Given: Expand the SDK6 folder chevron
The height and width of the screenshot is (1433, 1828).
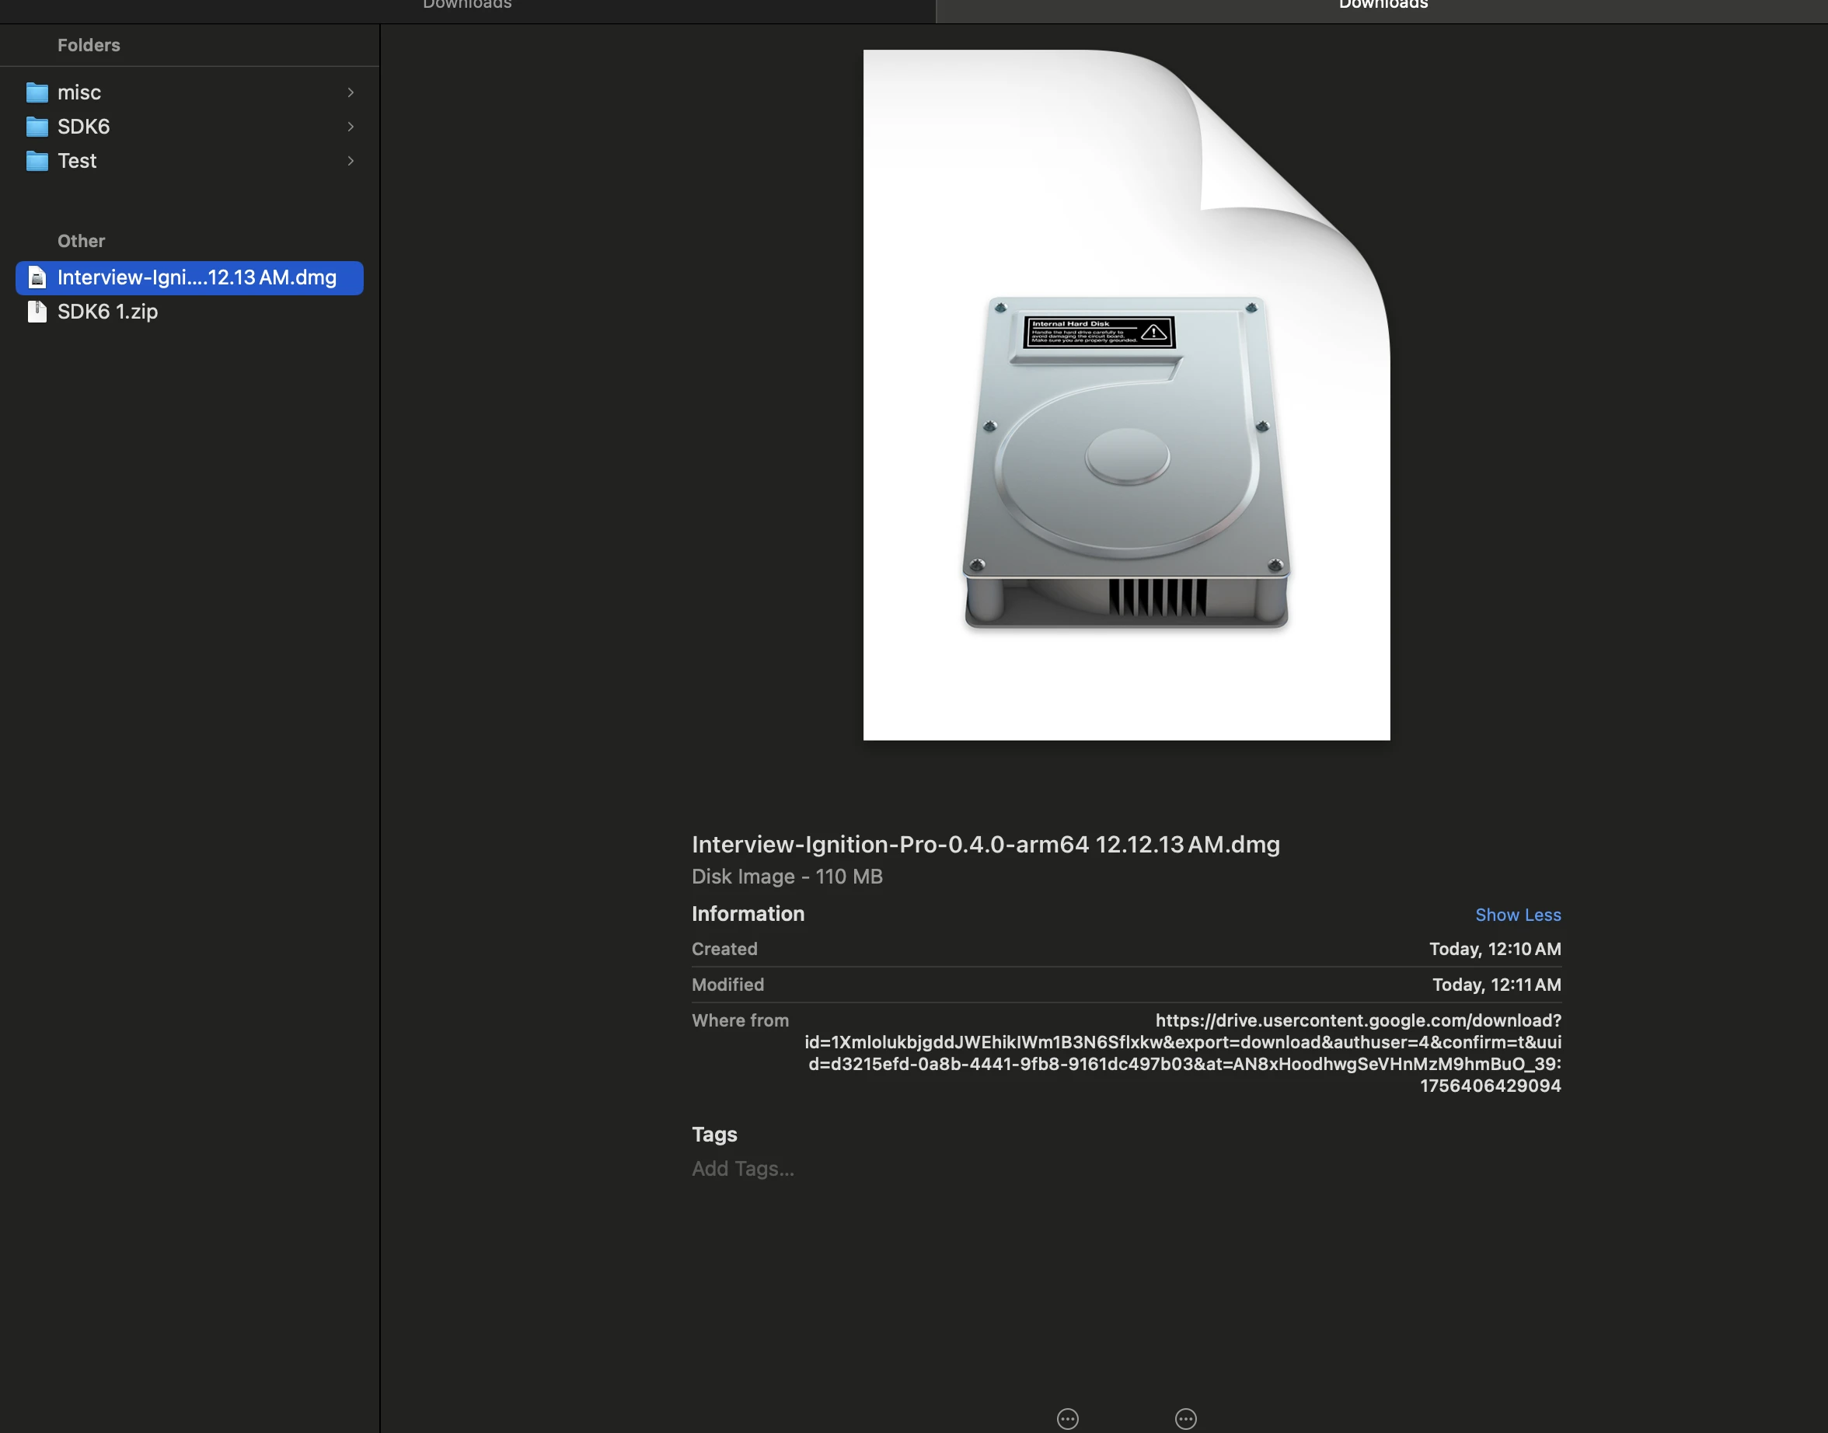Looking at the screenshot, I should pos(351,126).
